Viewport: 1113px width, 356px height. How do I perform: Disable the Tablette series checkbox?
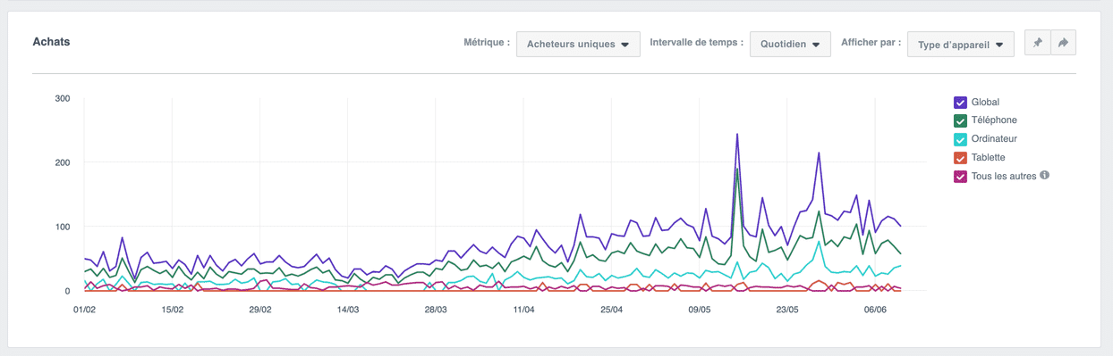[x=960, y=158]
